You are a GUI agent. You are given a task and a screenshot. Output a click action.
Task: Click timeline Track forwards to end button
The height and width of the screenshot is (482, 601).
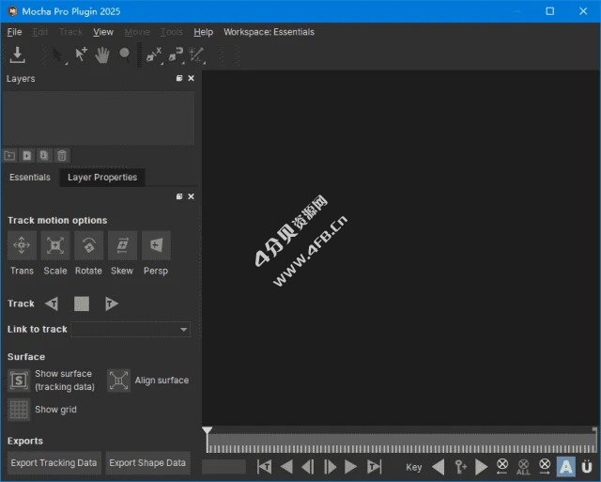(374, 467)
